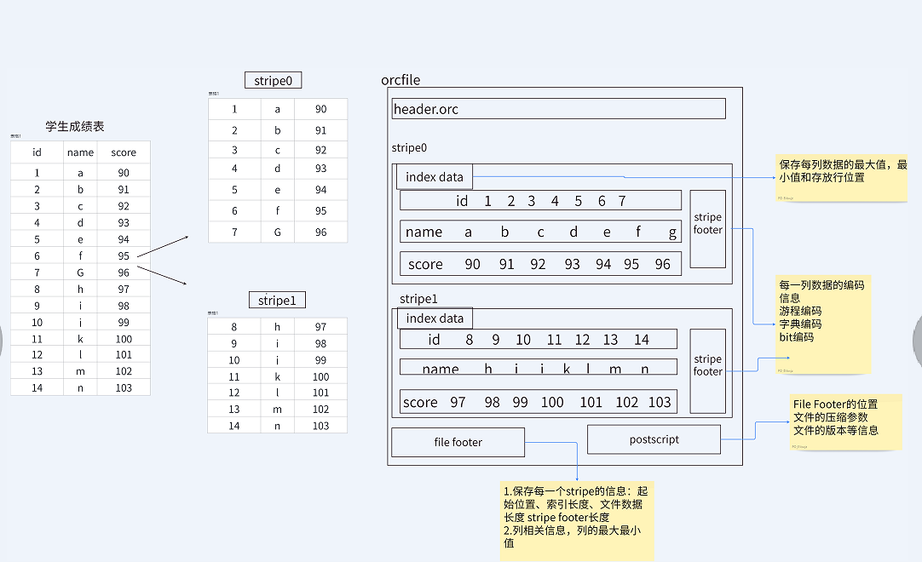Click the "score" header cell in 学生成绩表
The image size is (922, 562).
124,152
